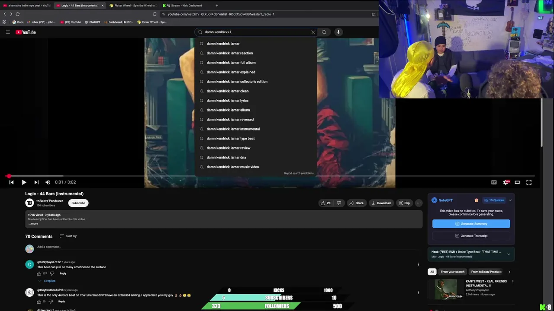Screen dimensions: 554x311
Task: Like @coreypayne7122's comment
Action: pyautogui.click(x=39, y=273)
